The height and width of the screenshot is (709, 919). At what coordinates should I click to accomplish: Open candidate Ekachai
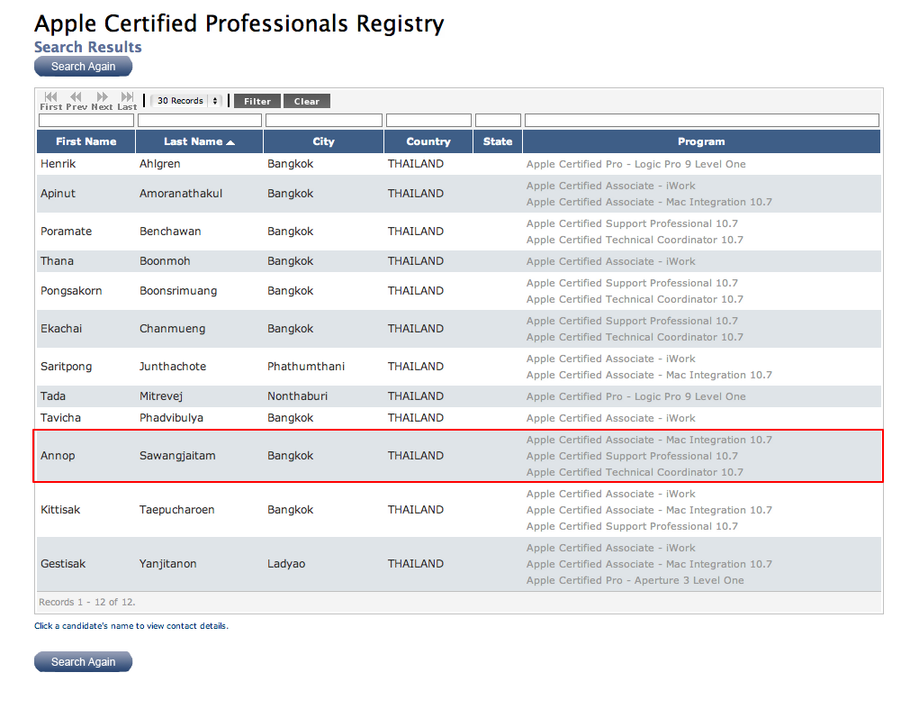point(61,329)
